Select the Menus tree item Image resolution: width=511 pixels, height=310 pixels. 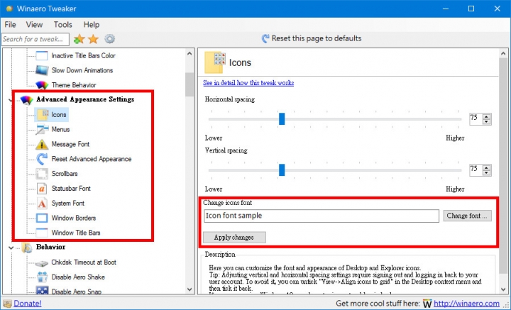point(60,130)
